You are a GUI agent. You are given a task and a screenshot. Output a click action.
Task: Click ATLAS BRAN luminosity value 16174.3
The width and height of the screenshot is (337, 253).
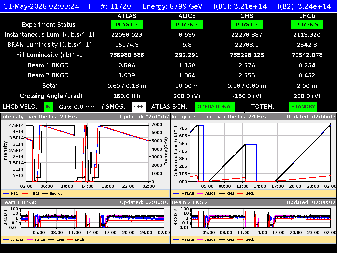tap(127, 45)
